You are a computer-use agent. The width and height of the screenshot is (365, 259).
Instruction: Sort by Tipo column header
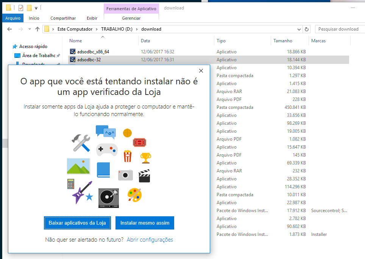221,41
